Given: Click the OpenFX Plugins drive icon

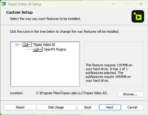Looking at the screenshot, I should tap(36, 49).
